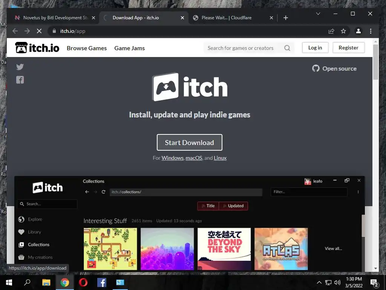Follow the Windows download link
This screenshot has width=386, height=290.
click(172, 158)
